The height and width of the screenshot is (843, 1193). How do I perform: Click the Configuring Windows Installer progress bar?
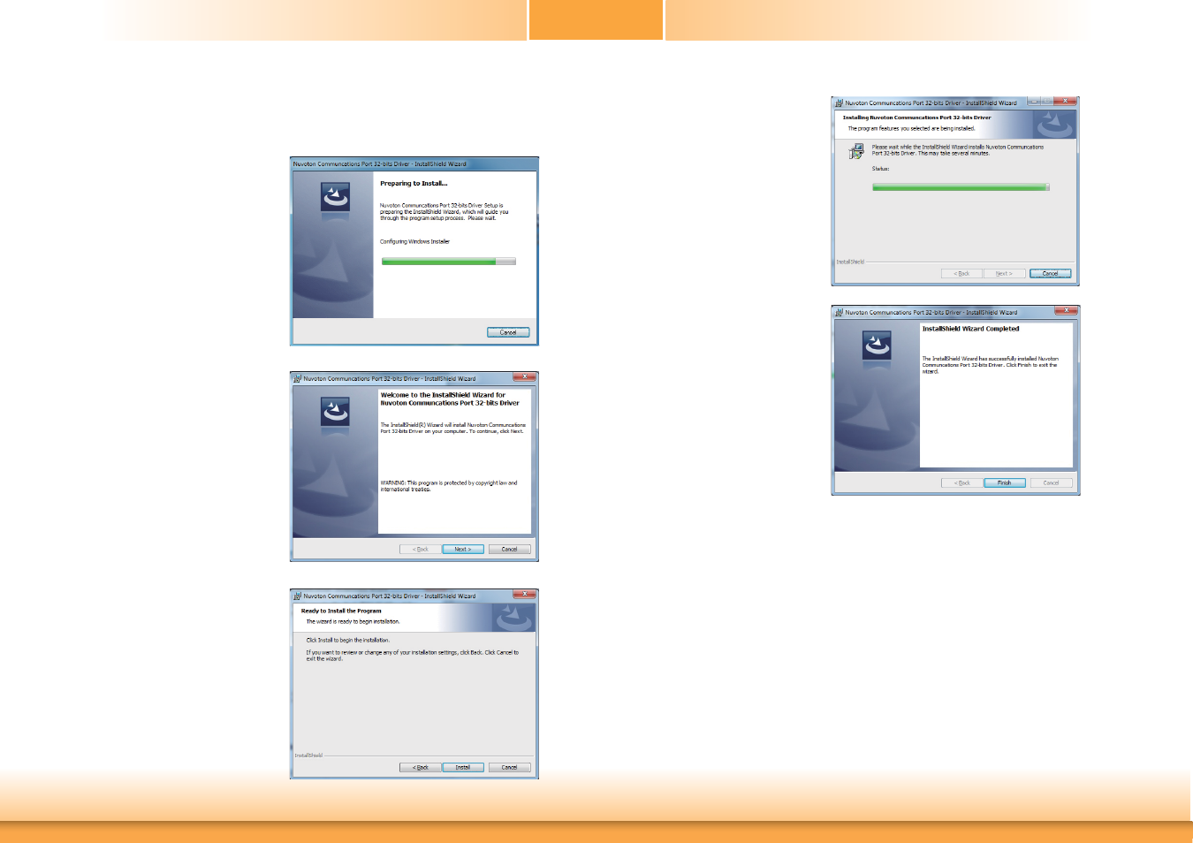(x=448, y=262)
